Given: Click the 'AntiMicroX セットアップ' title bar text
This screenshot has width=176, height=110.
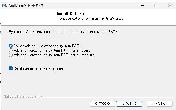Looking at the screenshot, I should [x=26, y=5].
